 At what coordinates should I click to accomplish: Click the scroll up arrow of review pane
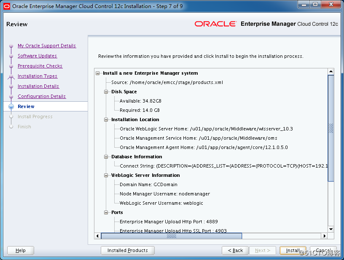pos(331,72)
